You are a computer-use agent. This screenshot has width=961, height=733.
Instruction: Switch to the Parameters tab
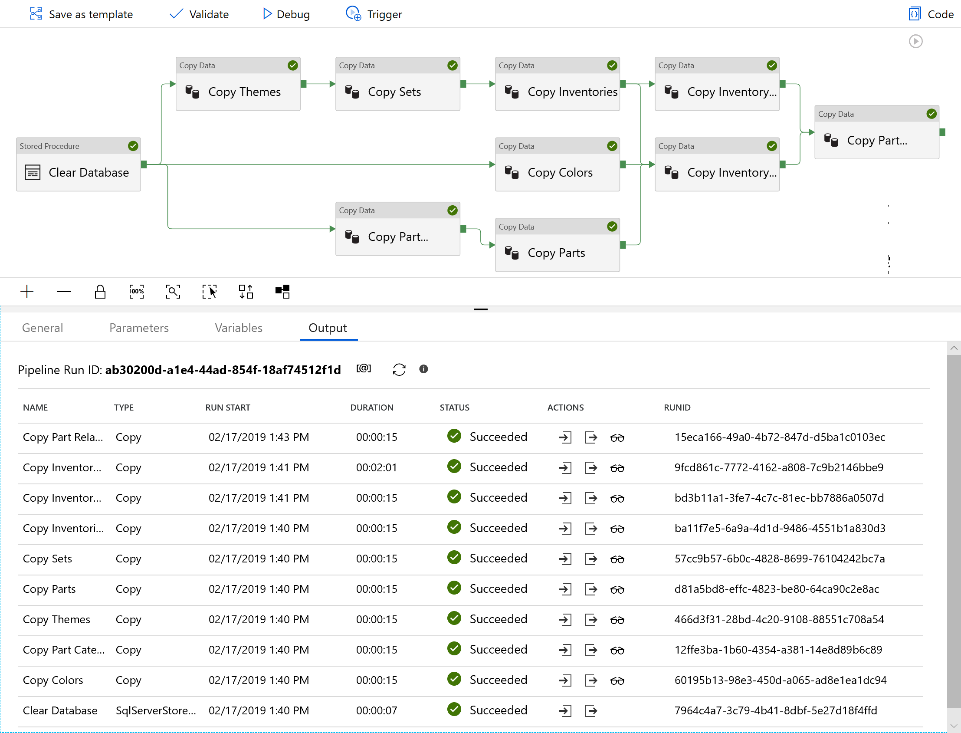point(139,328)
